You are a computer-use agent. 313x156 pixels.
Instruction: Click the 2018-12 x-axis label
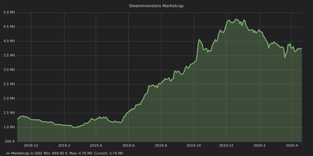[x=31, y=145]
